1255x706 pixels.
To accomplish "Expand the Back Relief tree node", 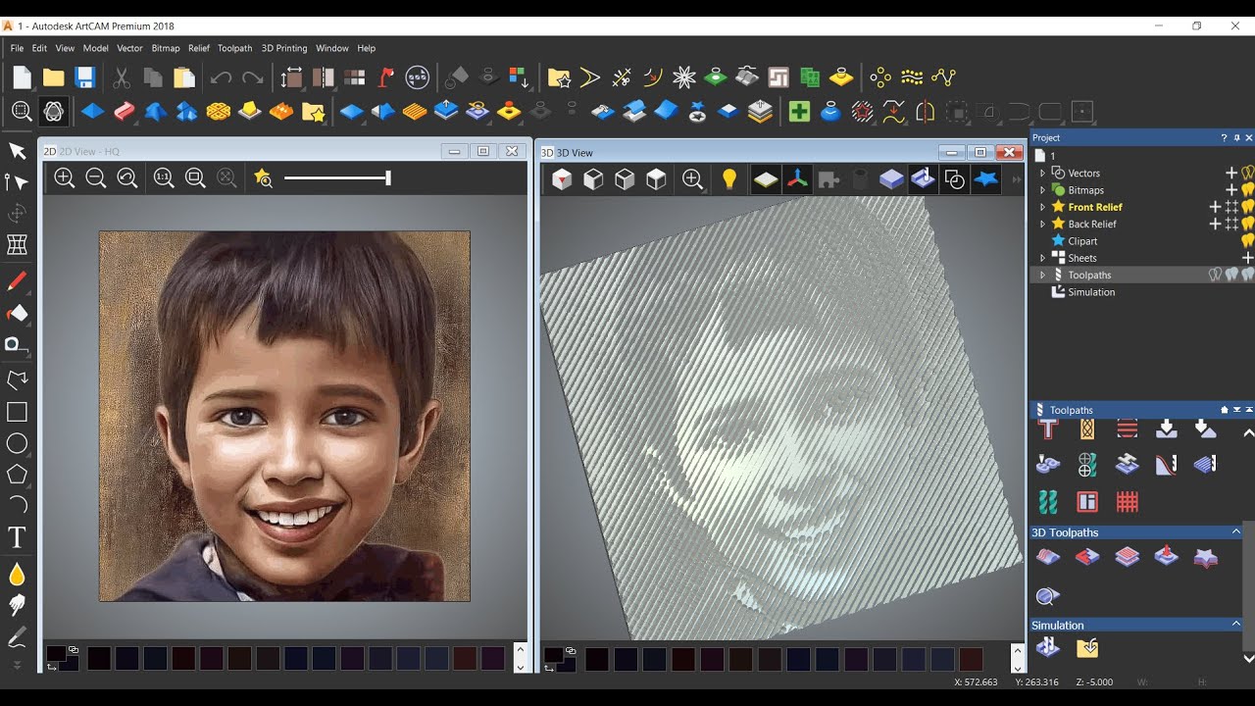I will [x=1042, y=224].
